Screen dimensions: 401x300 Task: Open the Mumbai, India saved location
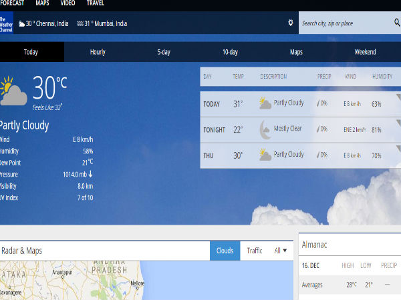[x=102, y=23]
